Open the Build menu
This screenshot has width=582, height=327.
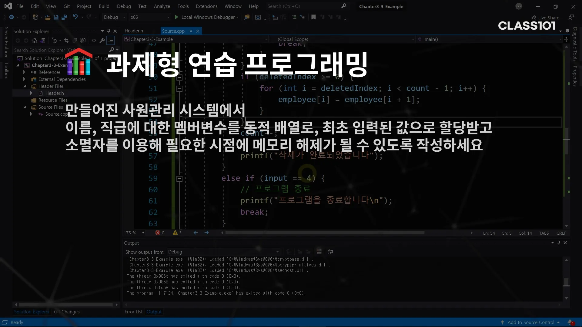104,6
